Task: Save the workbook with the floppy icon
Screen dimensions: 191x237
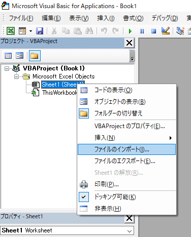Action: 40,31
